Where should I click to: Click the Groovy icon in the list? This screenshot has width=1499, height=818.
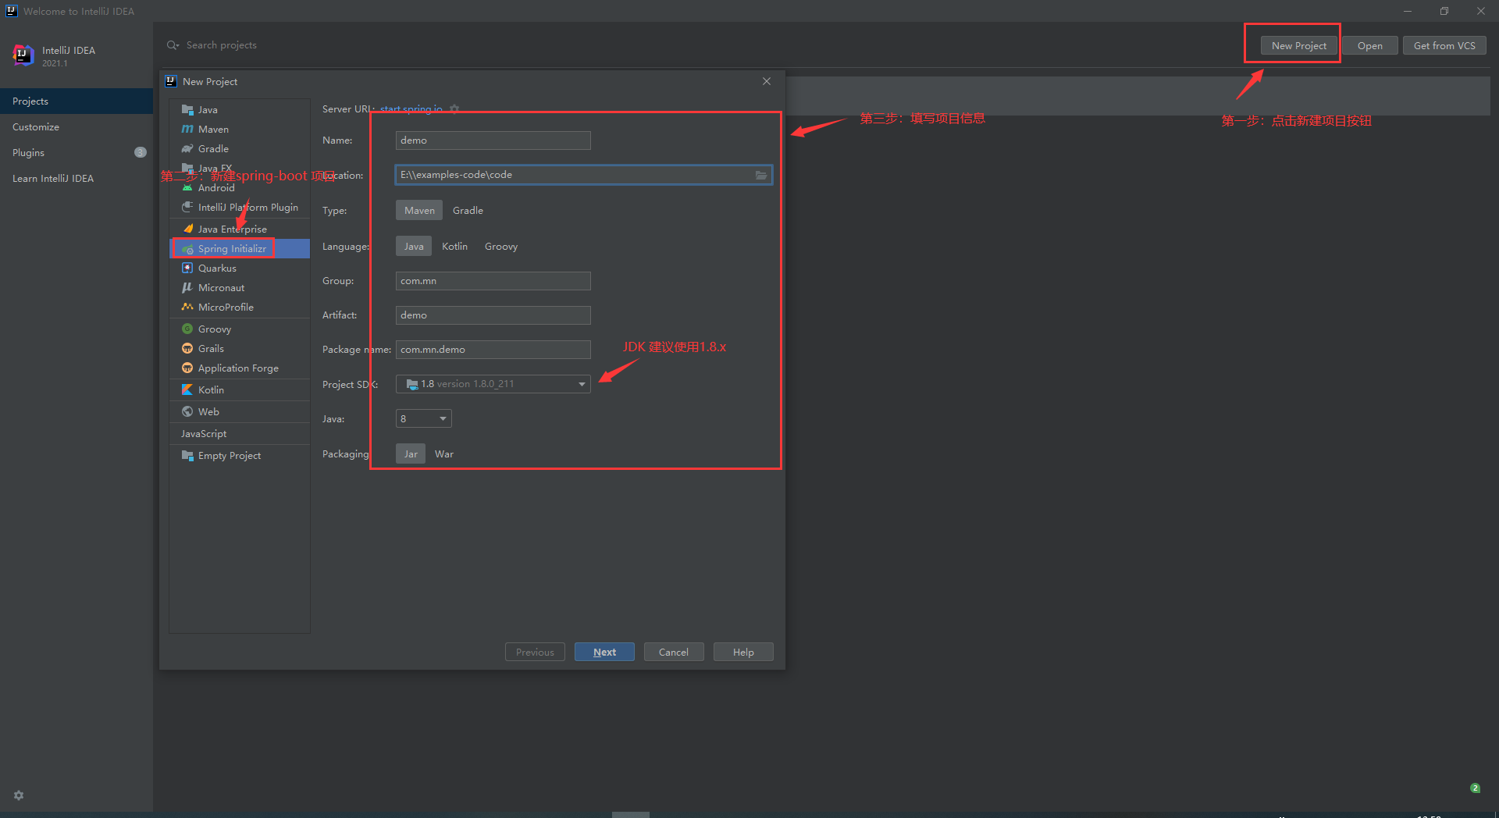[187, 329]
